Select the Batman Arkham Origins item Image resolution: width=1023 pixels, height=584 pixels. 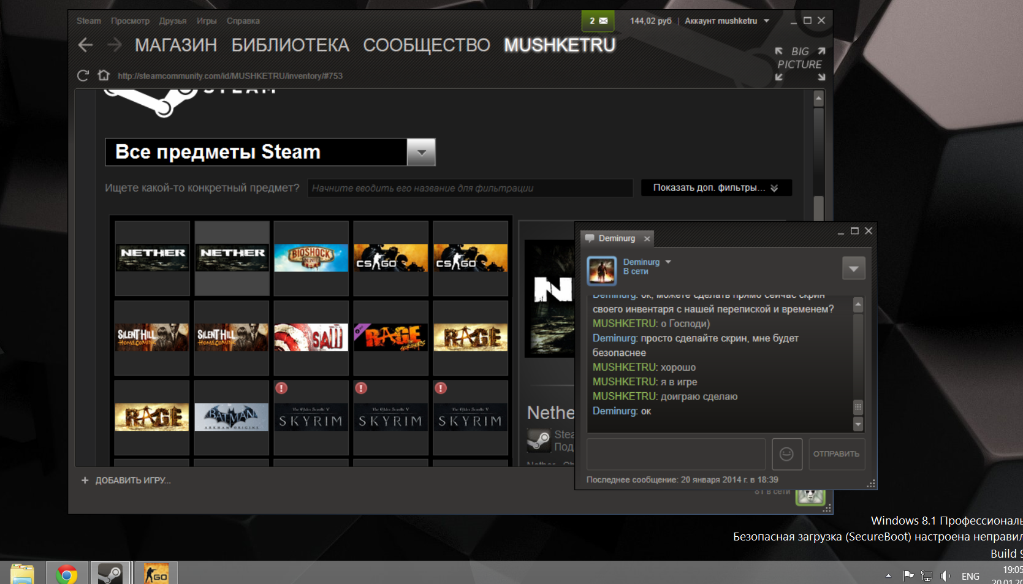[232, 417]
